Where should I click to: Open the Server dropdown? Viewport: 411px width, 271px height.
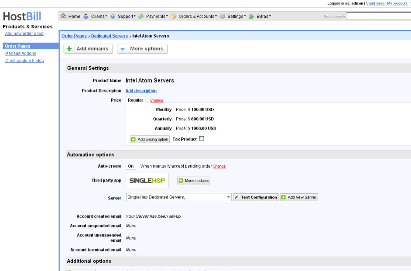[179, 197]
